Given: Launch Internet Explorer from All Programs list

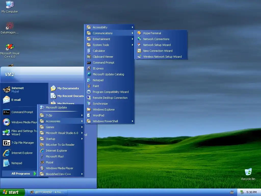Looking at the screenshot, I should click(61, 151).
